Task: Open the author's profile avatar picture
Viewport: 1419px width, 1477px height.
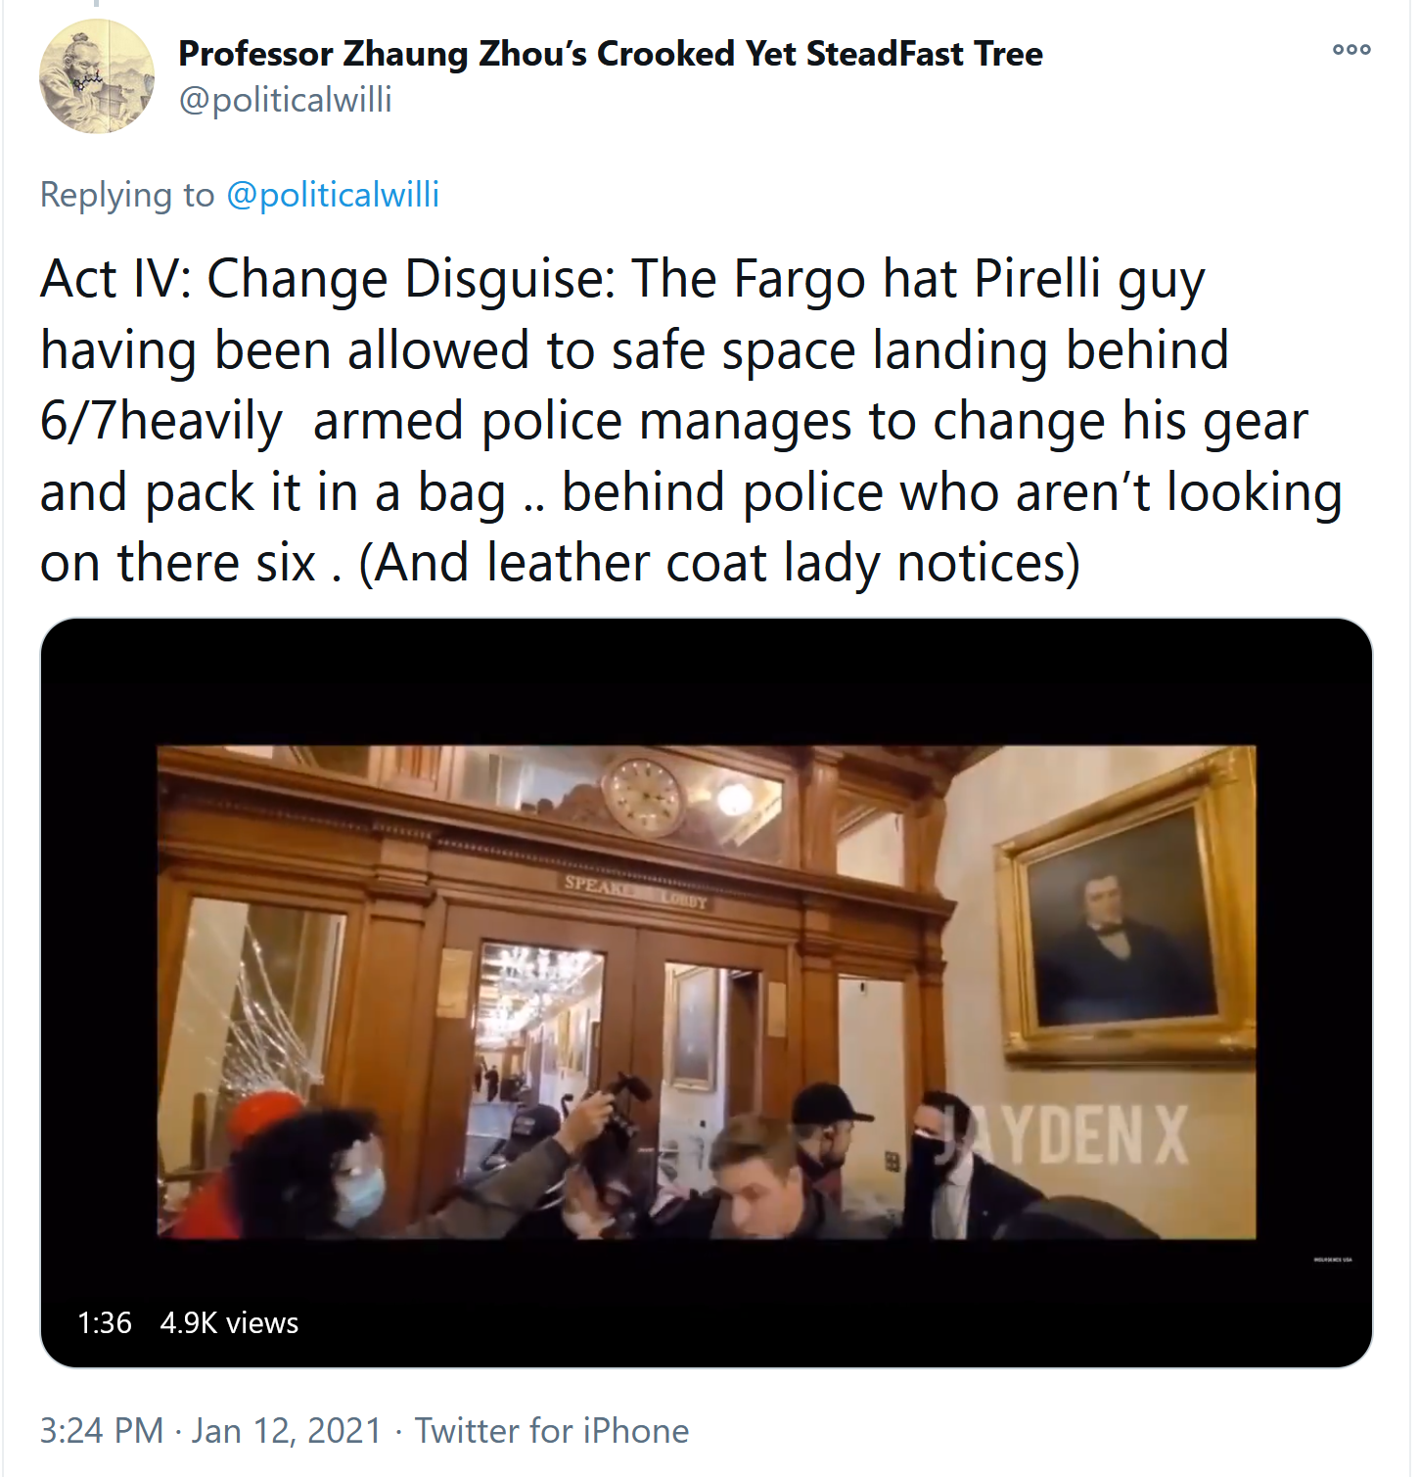Action: point(96,75)
